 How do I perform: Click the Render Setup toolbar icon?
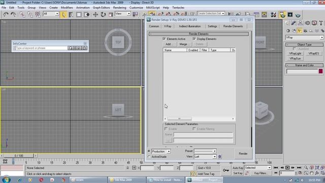(282, 15)
